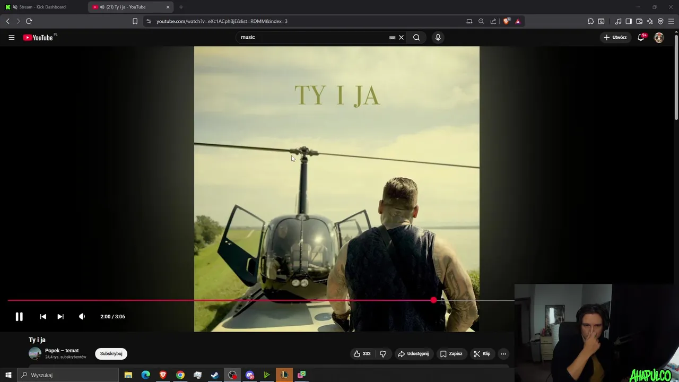Open Google Chrome from taskbar

point(180,375)
